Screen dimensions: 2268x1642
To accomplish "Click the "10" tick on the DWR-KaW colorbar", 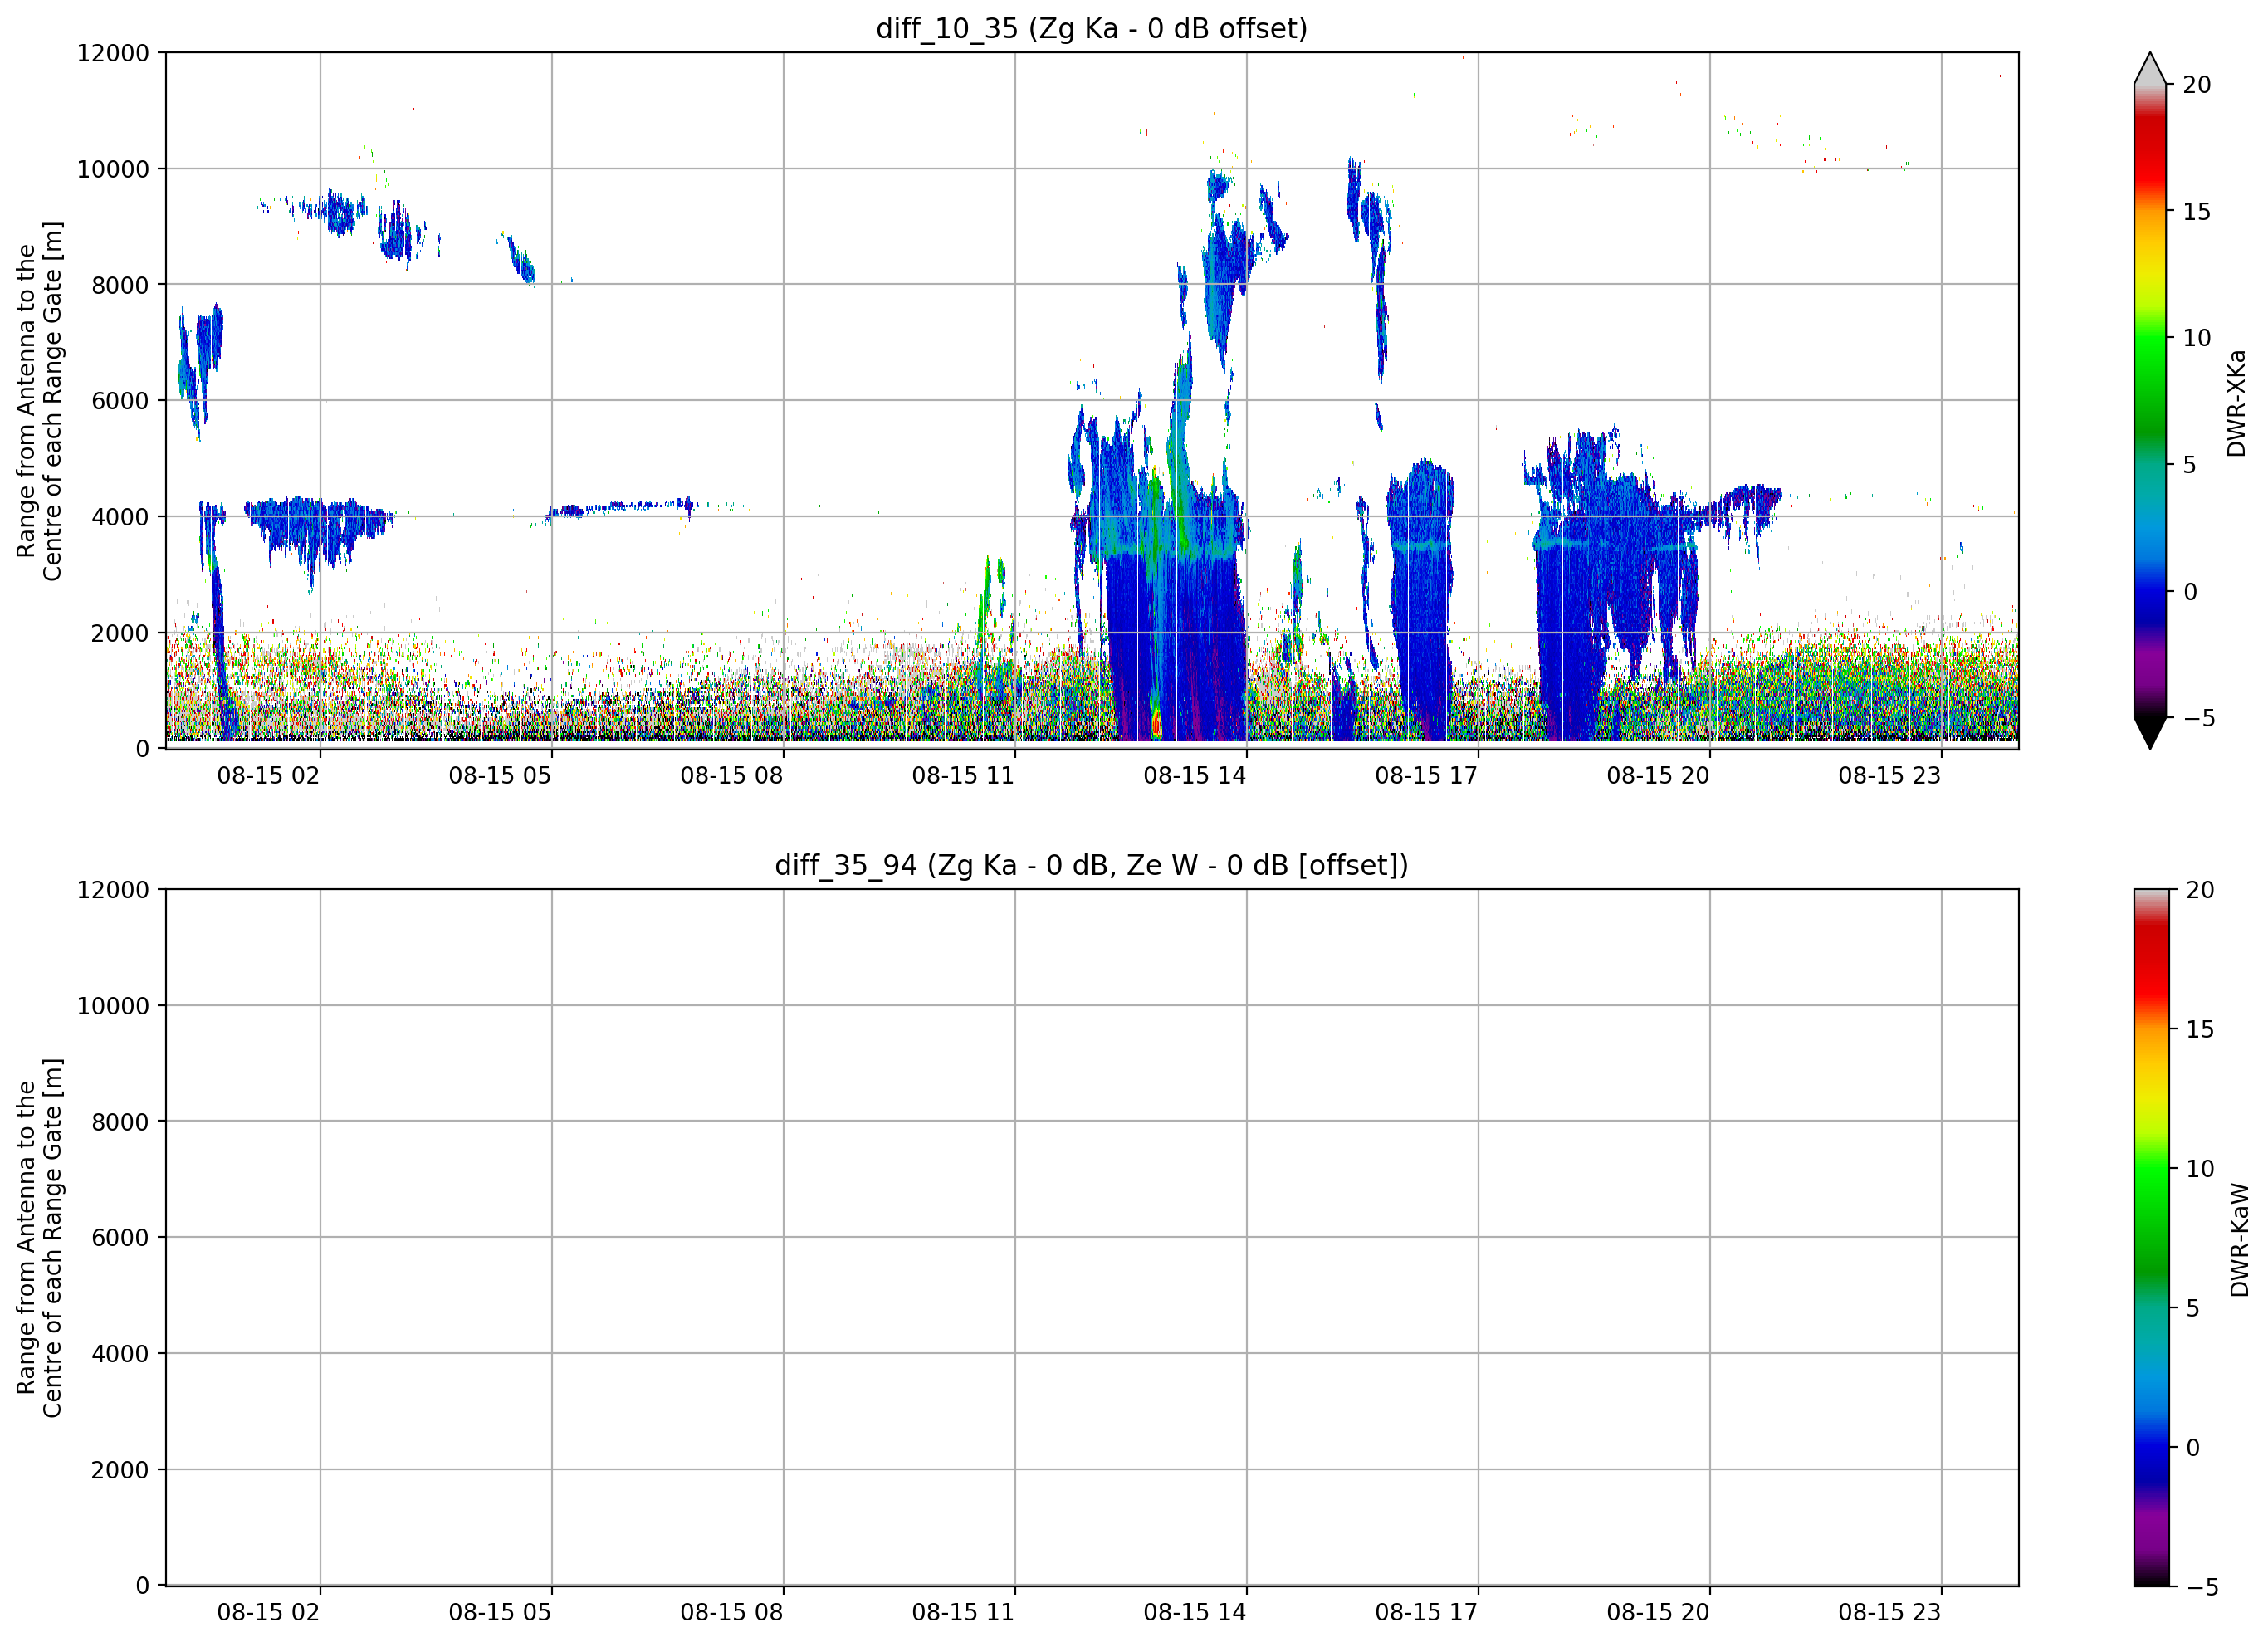I will (2200, 1169).
